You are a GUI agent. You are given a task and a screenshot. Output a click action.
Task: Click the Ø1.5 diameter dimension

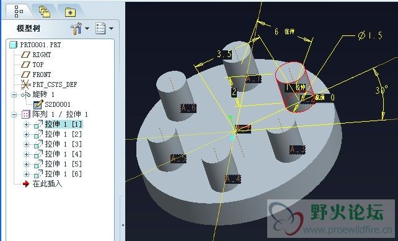[370, 35]
